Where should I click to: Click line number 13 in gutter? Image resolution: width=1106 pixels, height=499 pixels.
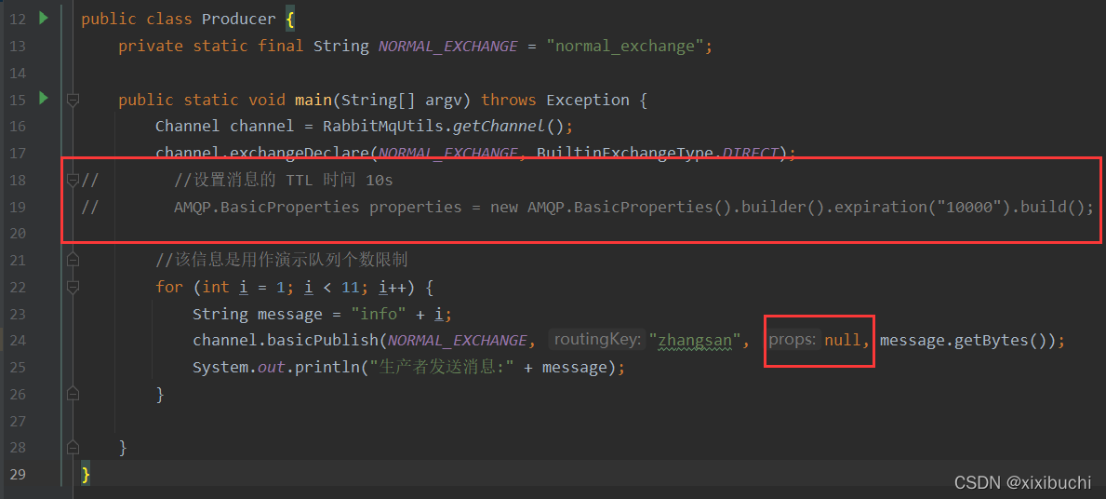pyautogui.click(x=18, y=47)
